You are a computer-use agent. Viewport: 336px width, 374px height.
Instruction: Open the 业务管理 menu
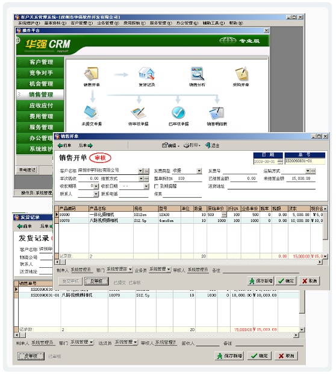(108, 23)
